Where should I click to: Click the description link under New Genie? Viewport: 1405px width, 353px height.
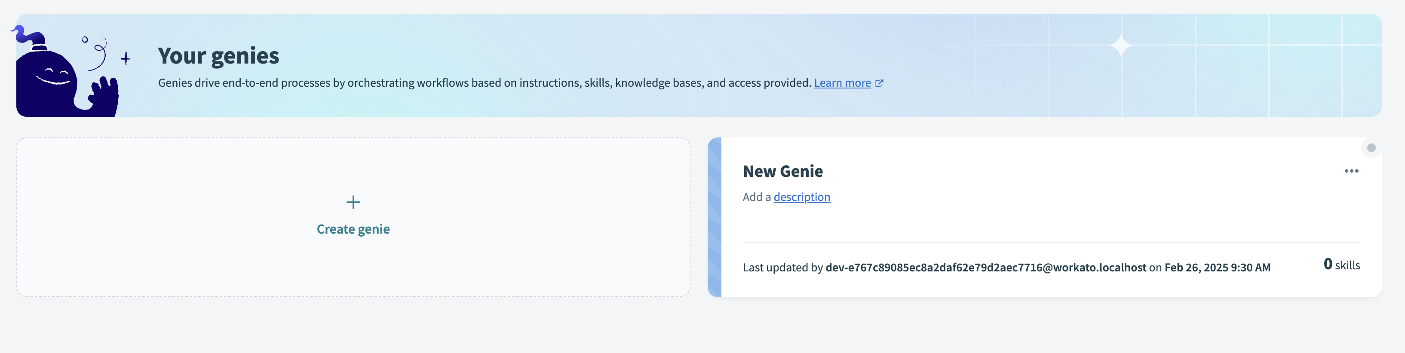coord(802,197)
